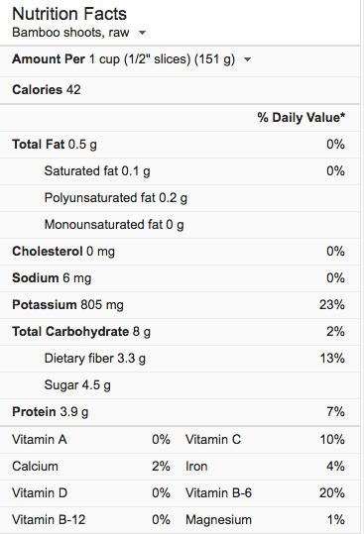The height and width of the screenshot is (534, 364).
Task: Select the Vitamin B-6 20% cell
Action: (265, 493)
